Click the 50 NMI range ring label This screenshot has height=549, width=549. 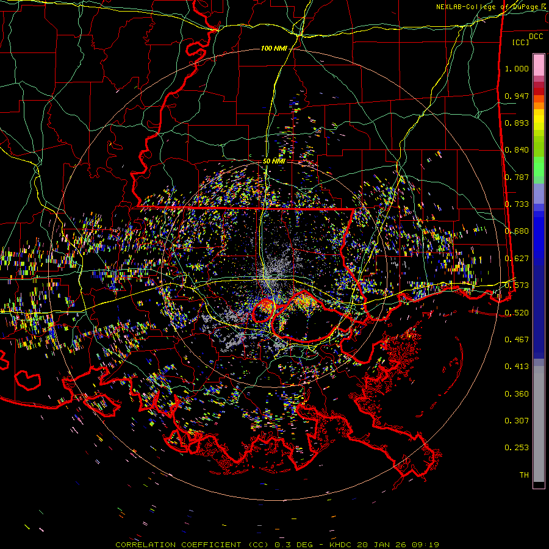pos(274,162)
